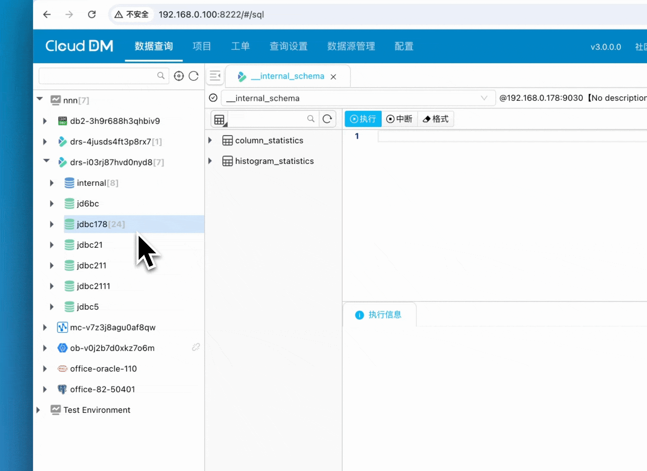Screen dimensions: 647x471
Task: Close the __internal_schema tab
Action: [x=334, y=77]
